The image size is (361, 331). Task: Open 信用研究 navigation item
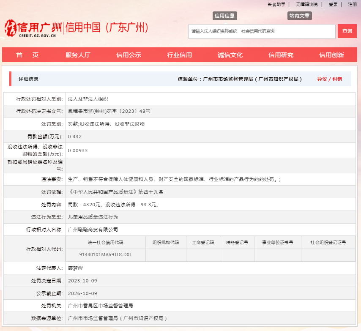(x=281, y=55)
